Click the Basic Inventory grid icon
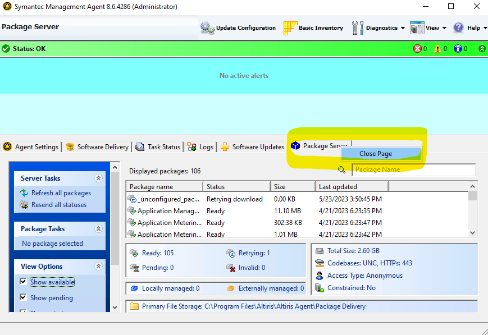 (290, 27)
